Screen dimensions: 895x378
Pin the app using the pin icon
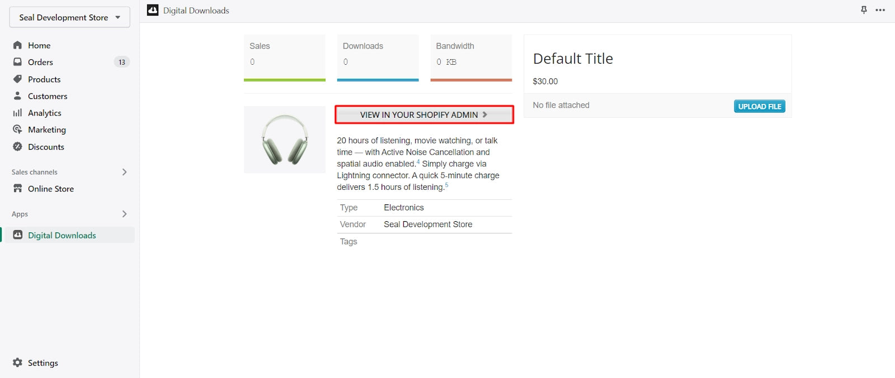(x=864, y=10)
